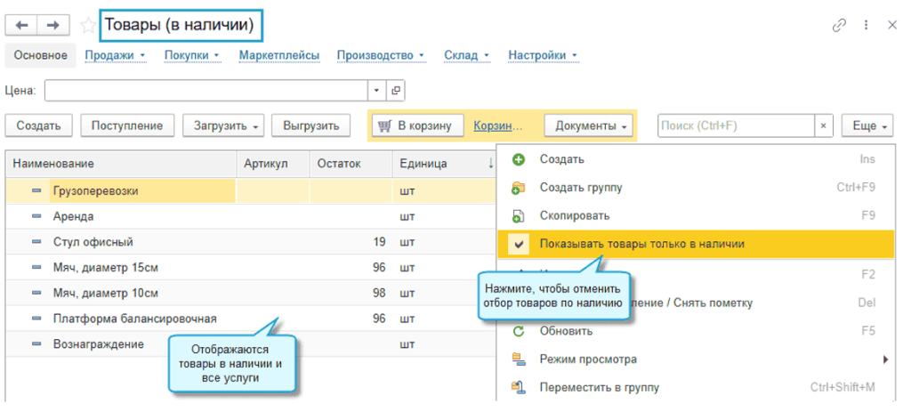
Task: Open the three-dot menu at the top right
Action: (x=866, y=25)
